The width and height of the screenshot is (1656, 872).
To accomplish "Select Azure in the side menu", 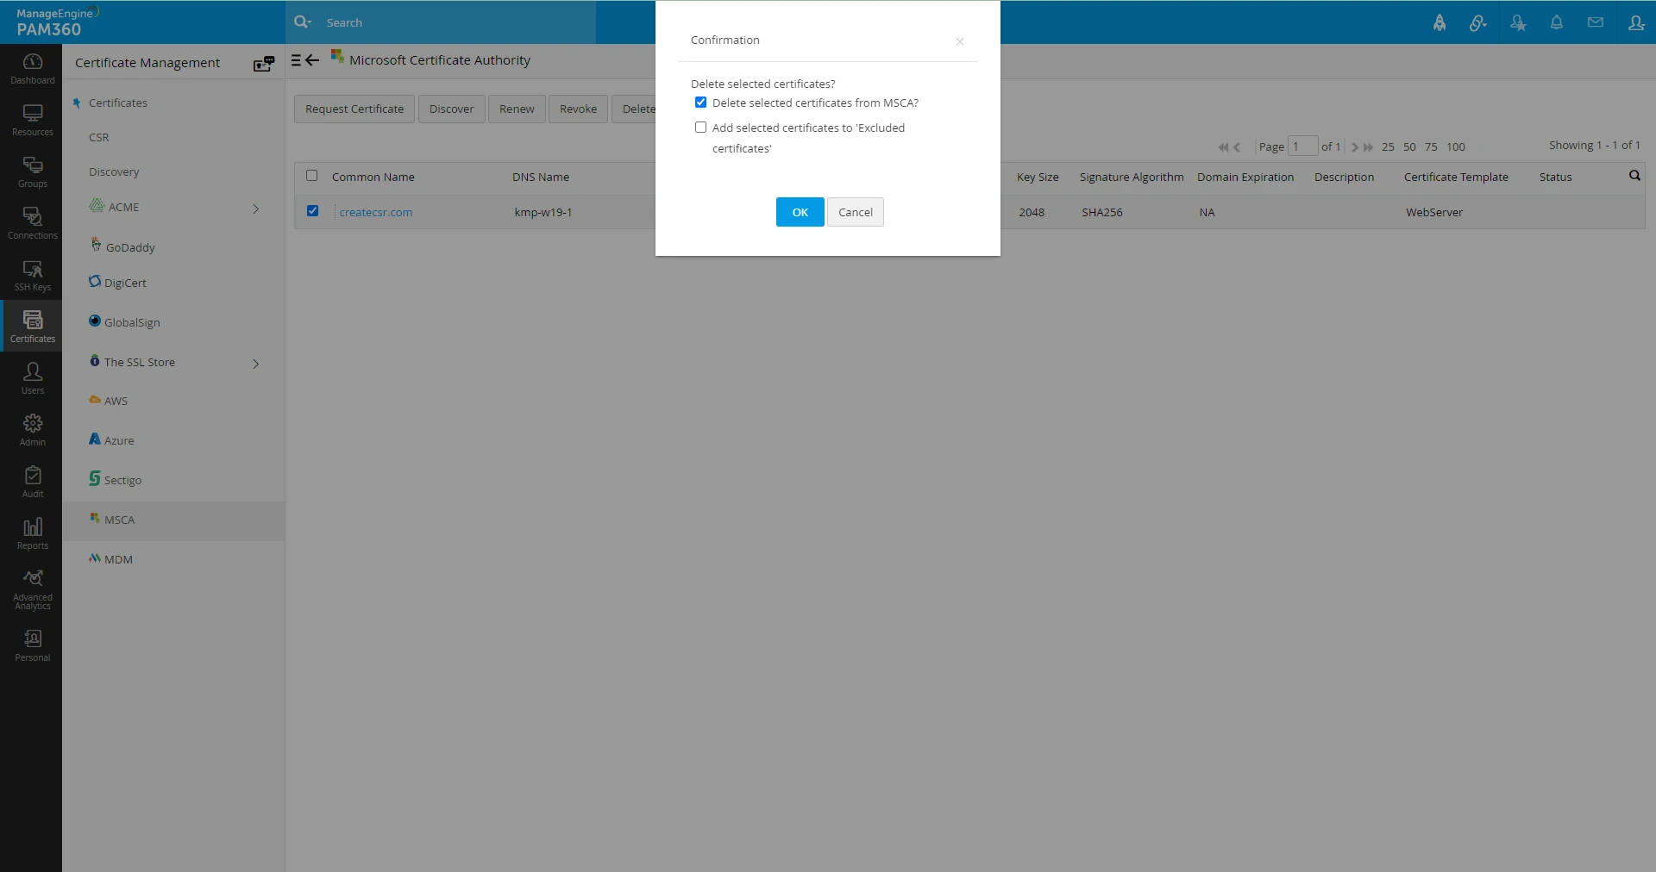I will 119,440.
